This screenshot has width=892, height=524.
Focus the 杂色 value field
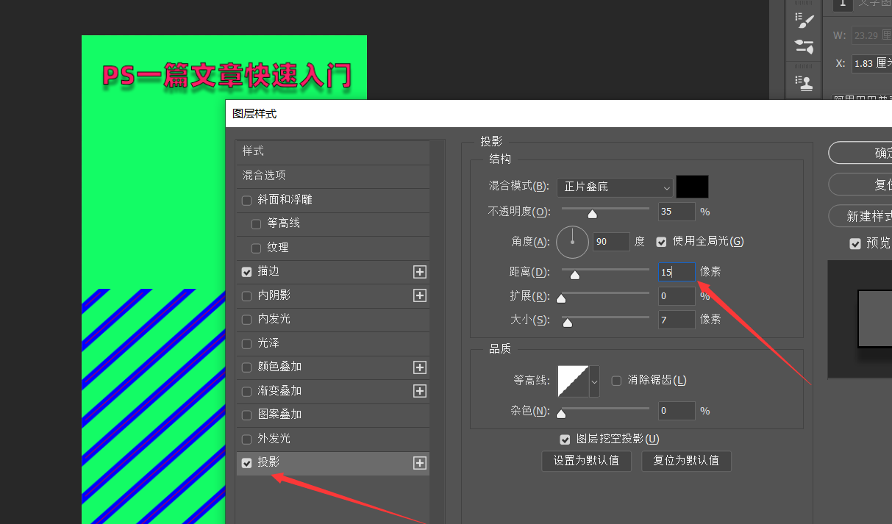[x=677, y=411]
